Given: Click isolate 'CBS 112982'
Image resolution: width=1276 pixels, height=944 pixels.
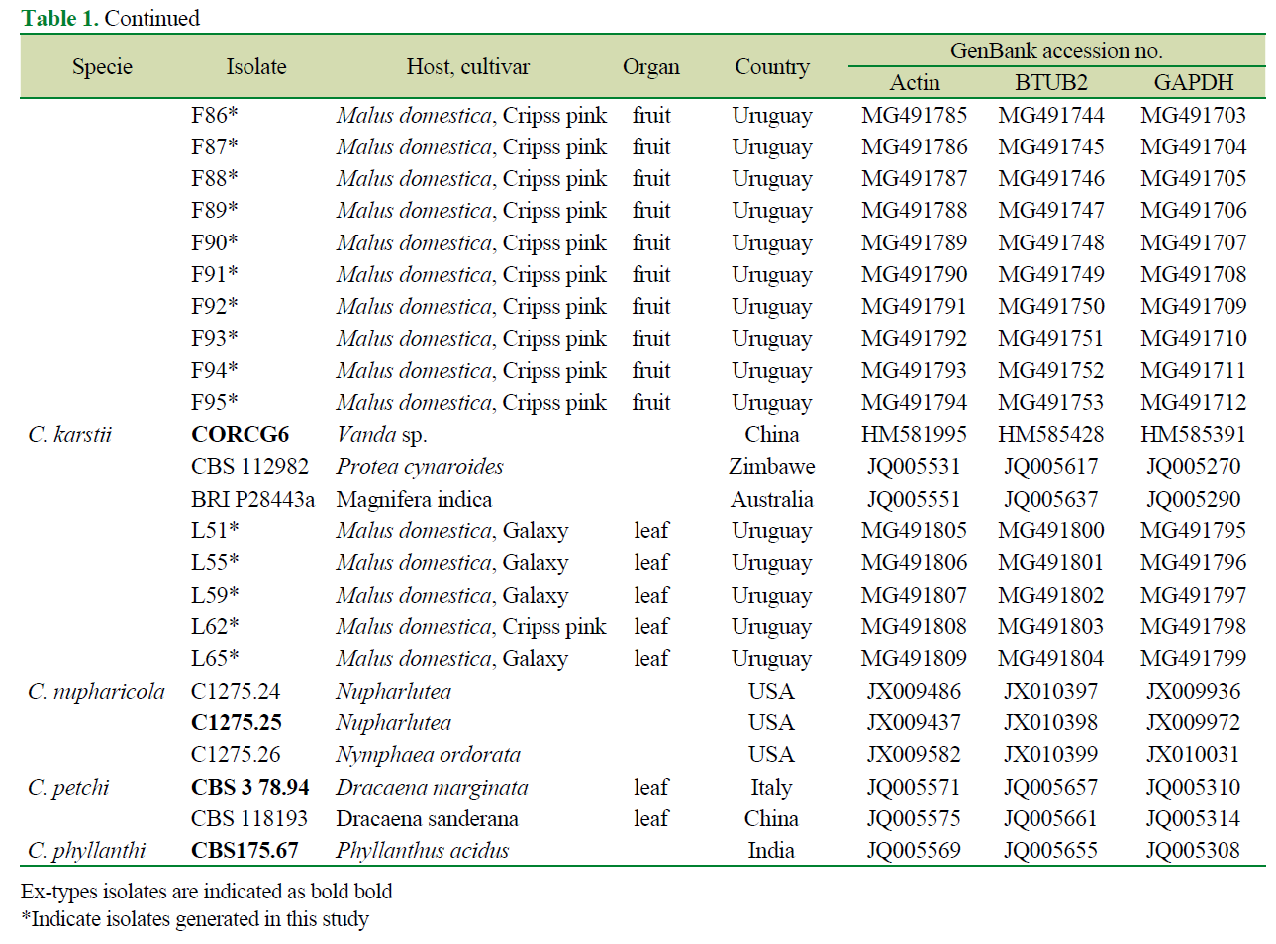Looking at the screenshot, I should [249, 466].
